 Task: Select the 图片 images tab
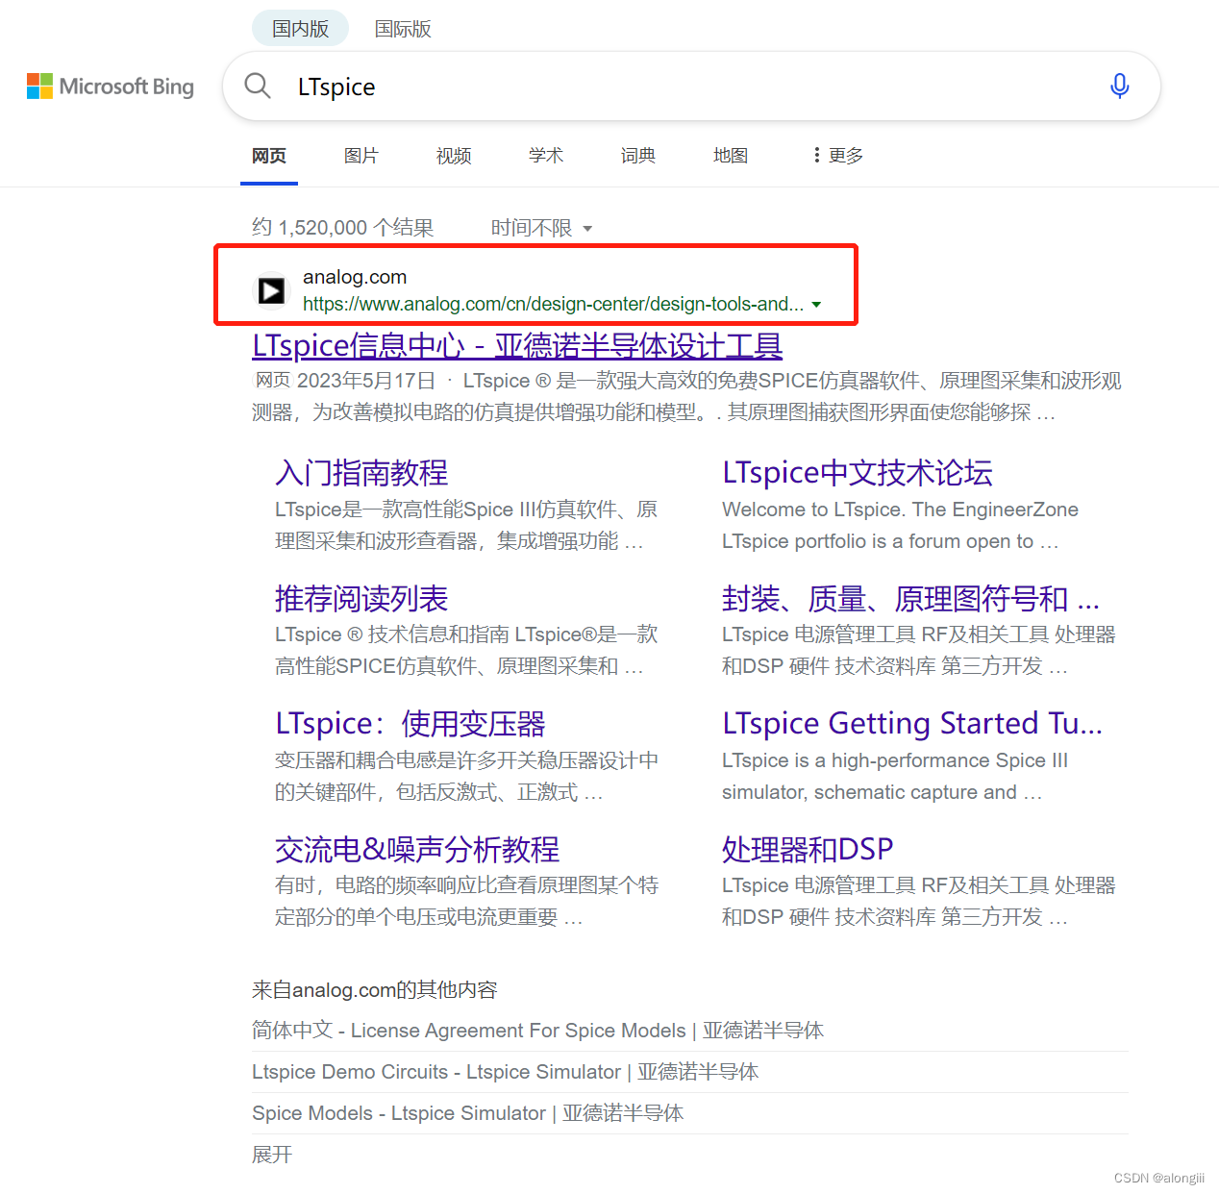pyautogui.click(x=361, y=156)
